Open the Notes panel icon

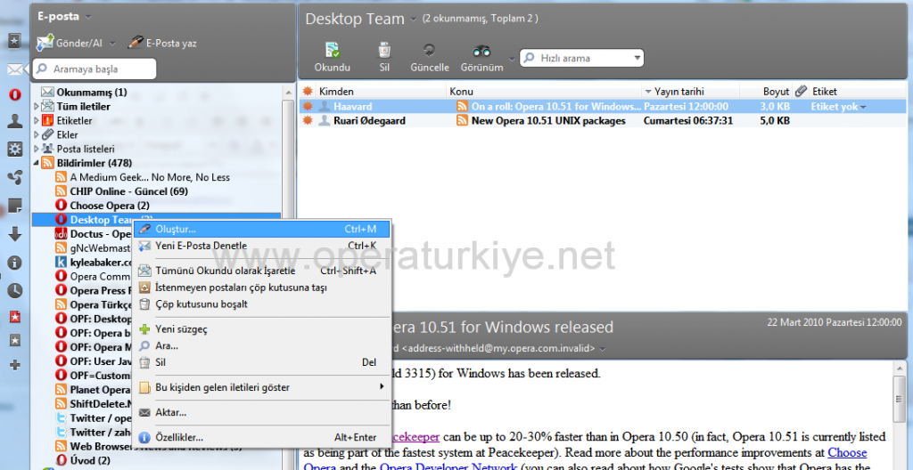pos(14,206)
